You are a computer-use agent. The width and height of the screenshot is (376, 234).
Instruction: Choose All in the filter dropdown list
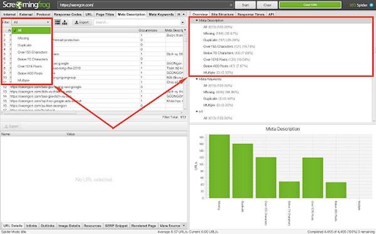(31, 31)
